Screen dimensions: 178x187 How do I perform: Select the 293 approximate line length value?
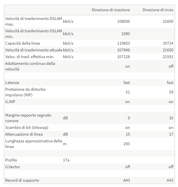tap(127, 144)
